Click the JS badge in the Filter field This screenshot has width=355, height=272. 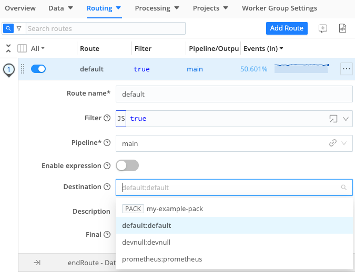(x=121, y=119)
